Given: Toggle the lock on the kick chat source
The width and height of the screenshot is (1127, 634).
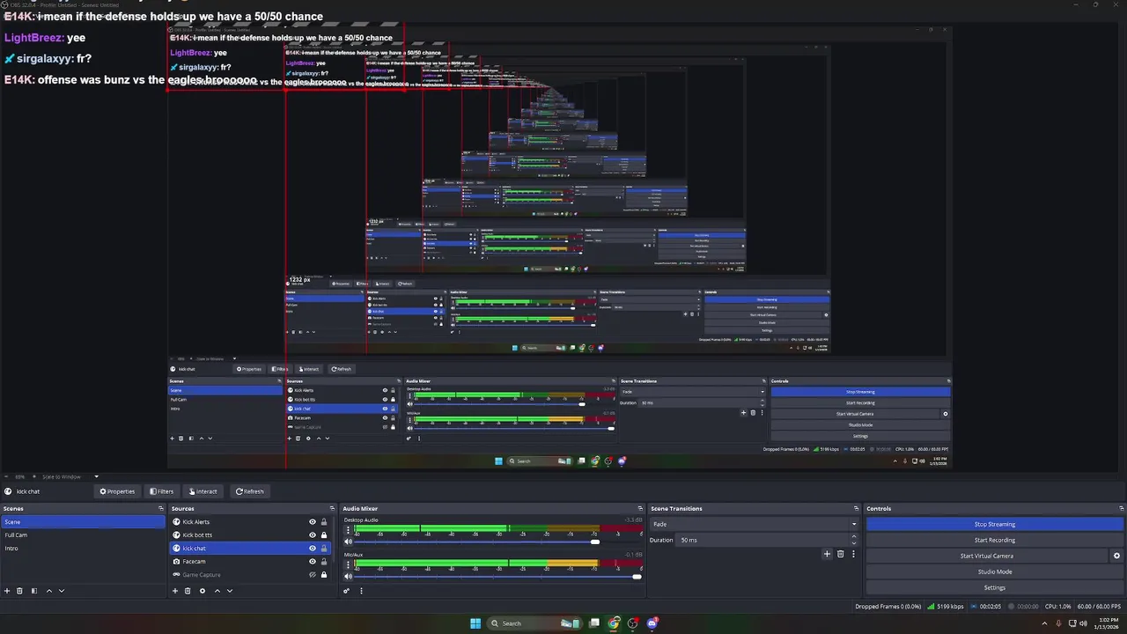Looking at the screenshot, I should click(x=324, y=549).
